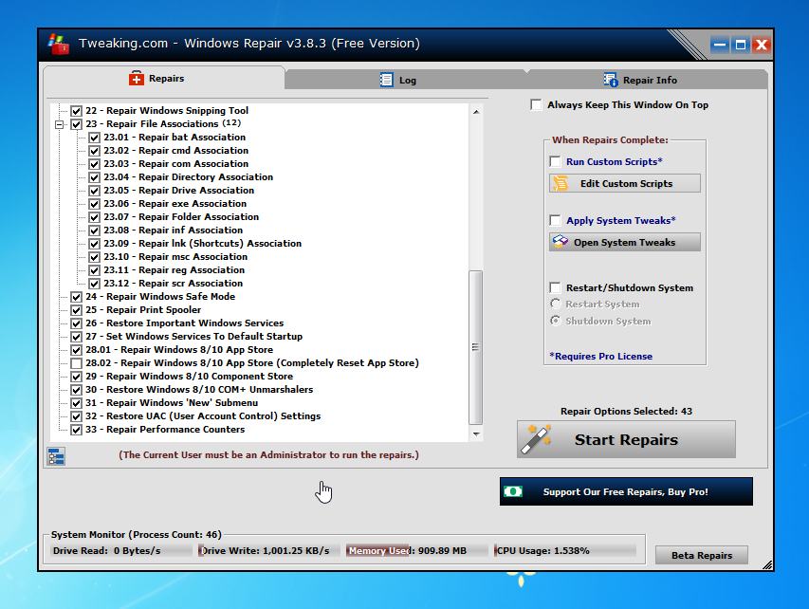Click the Log tab document icon

click(386, 80)
